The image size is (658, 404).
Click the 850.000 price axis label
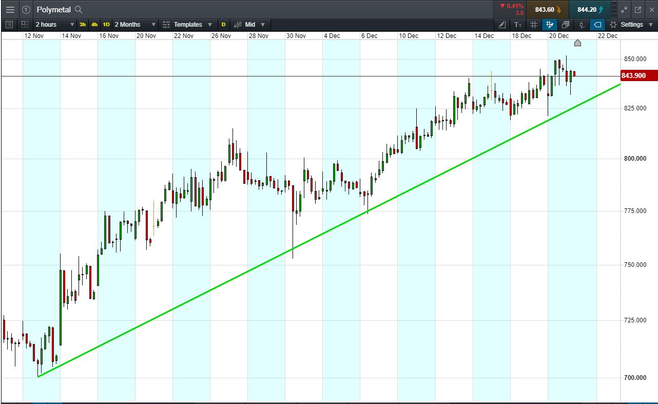click(635, 59)
